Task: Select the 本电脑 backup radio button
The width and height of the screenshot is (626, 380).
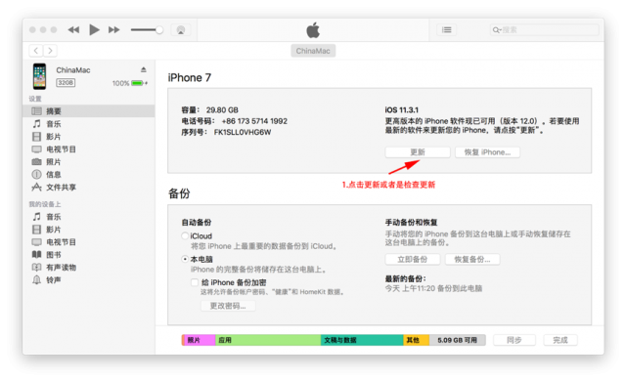Action: coord(185,259)
